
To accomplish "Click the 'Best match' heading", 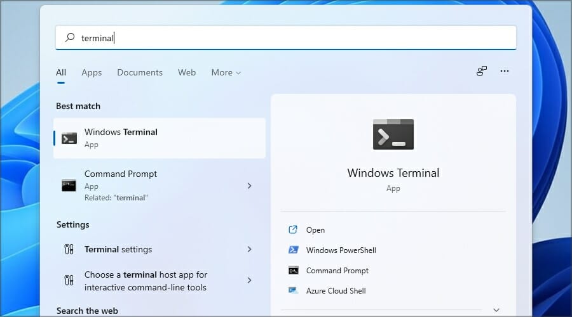I will [x=78, y=106].
